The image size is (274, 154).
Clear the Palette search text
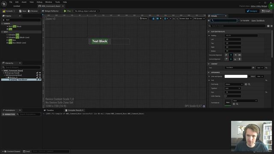coord(3,20)
